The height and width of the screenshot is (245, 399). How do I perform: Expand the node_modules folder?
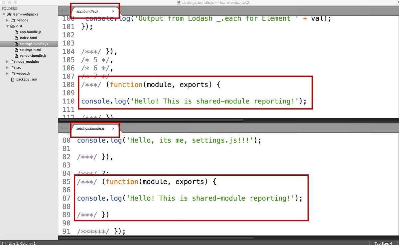point(7,61)
